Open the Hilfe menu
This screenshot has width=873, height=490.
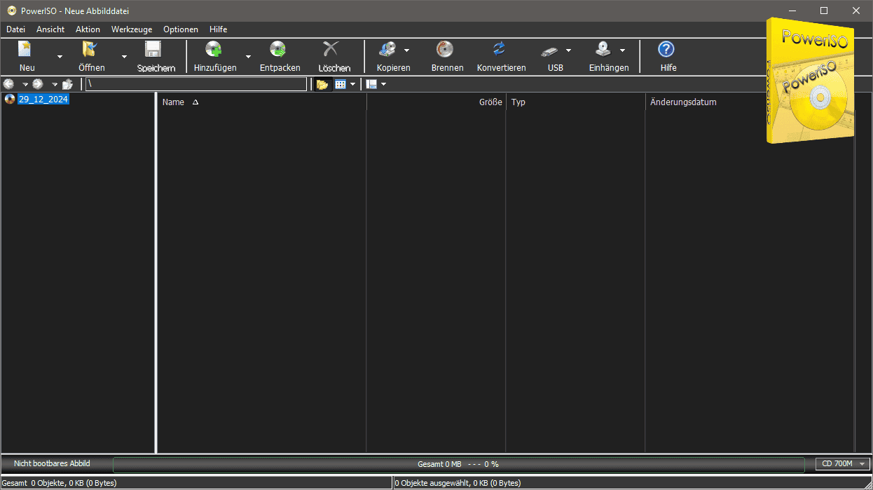click(x=219, y=29)
